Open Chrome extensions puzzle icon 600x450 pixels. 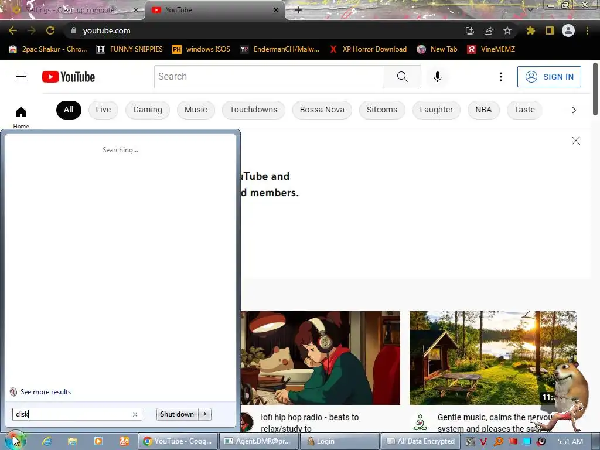coord(530,30)
